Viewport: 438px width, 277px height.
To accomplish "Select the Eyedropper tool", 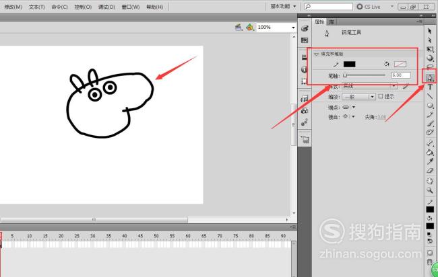I will point(430,161).
